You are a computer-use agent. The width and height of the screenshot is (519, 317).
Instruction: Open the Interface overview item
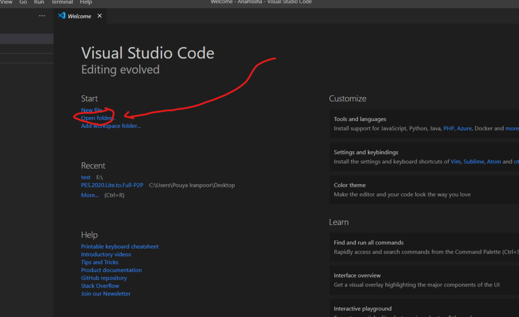424,280
